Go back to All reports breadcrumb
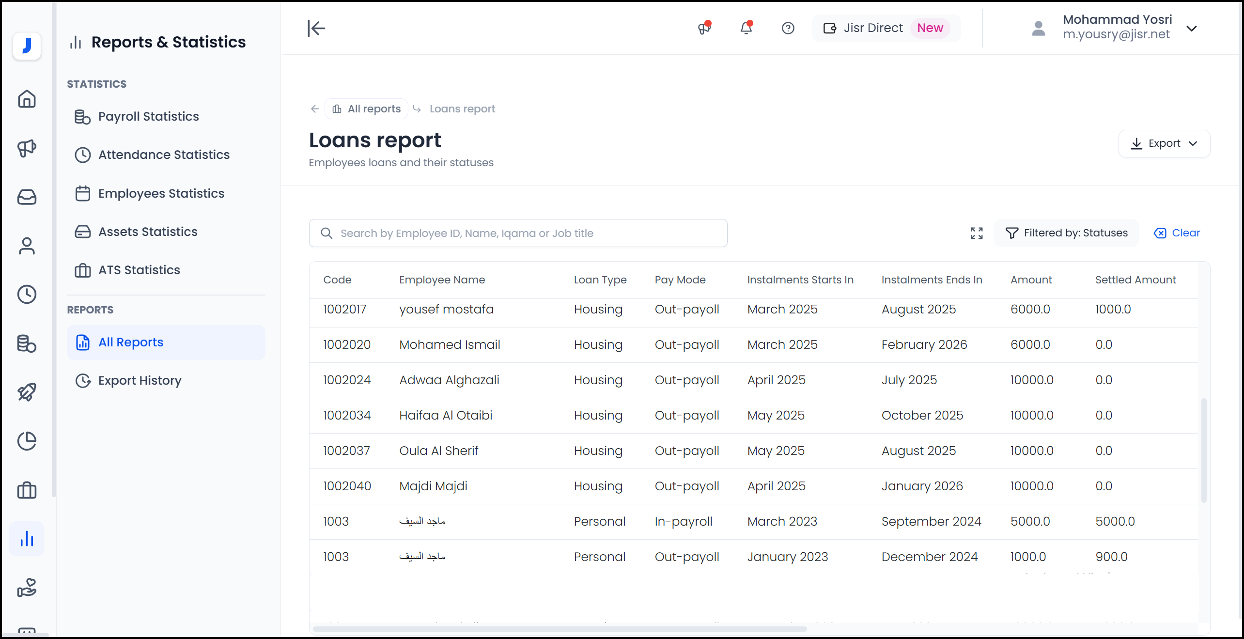Image resolution: width=1244 pixels, height=639 pixels. 367,109
